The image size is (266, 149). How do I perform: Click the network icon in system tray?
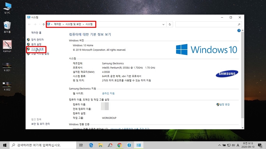tap(229, 145)
